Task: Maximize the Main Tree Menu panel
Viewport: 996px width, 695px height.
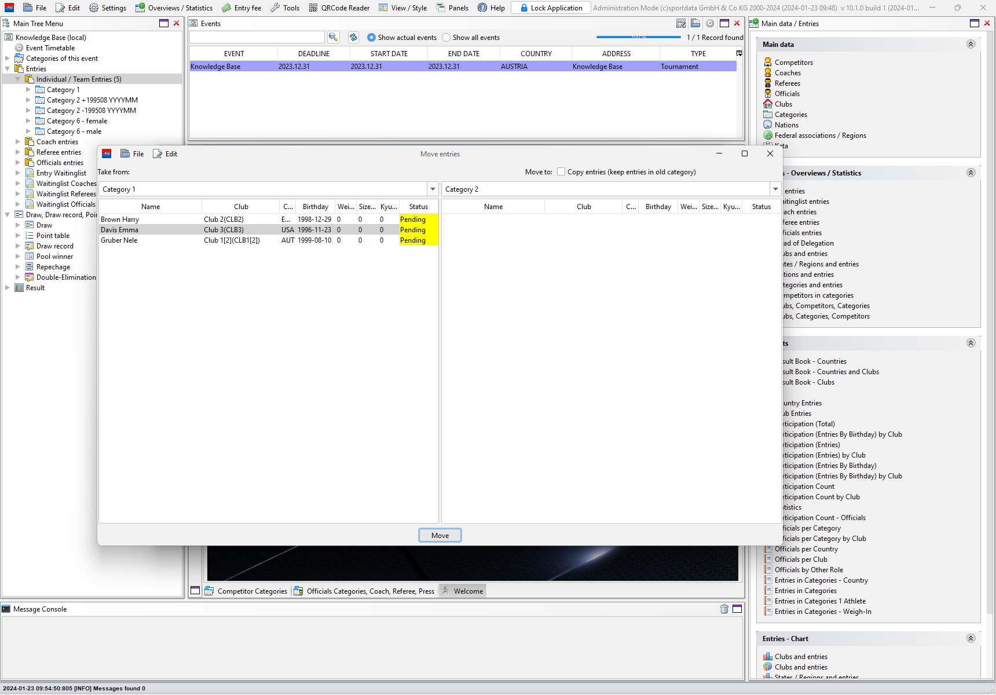Action: click(x=164, y=23)
